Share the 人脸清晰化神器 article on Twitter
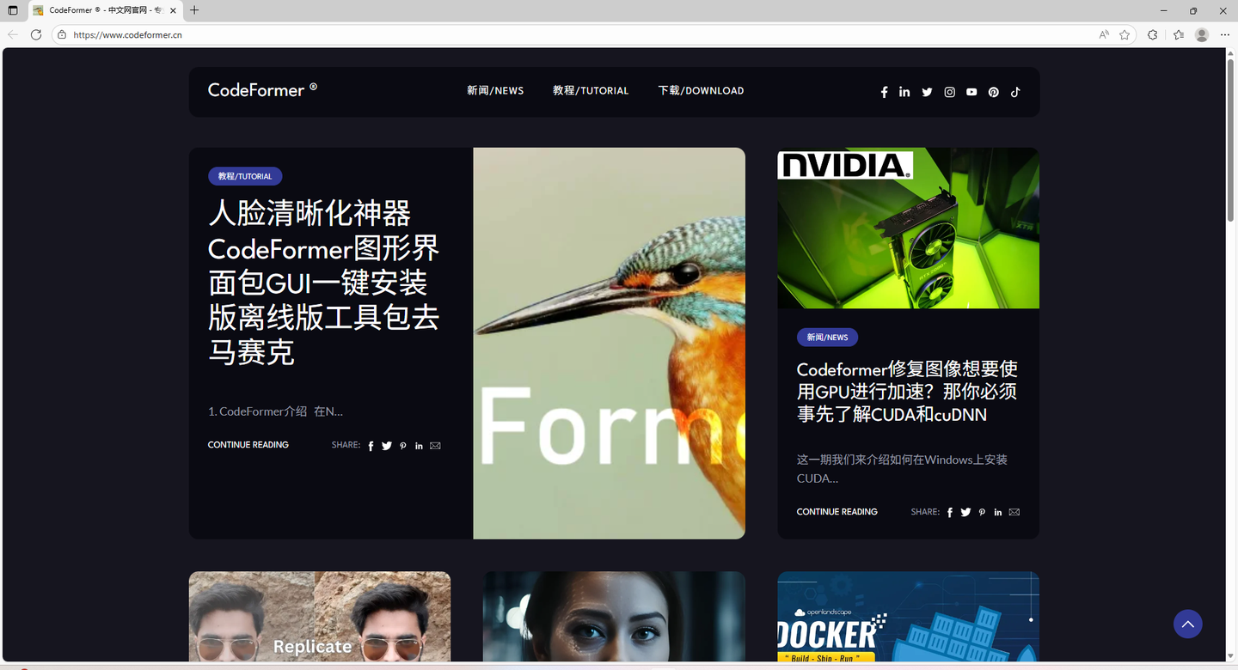The height and width of the screenshot is (670, 1238). pos(387,446)
